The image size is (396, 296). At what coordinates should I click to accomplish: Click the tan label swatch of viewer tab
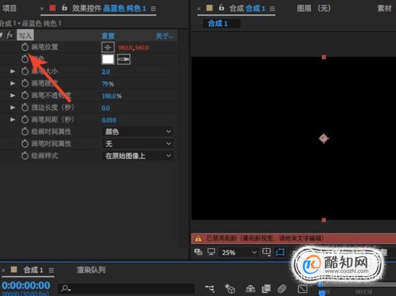click(209, 8)
